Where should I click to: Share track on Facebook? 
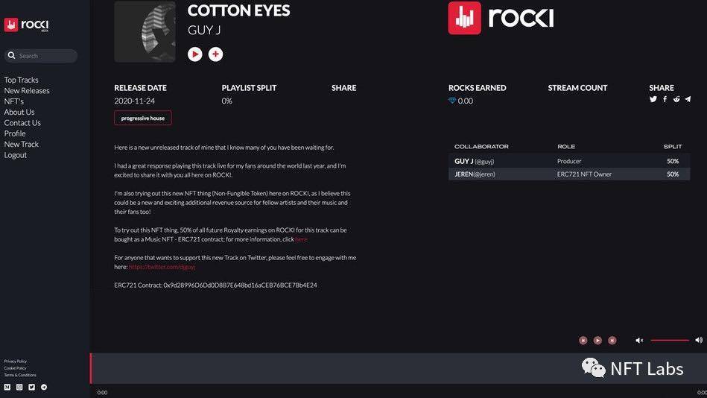[x=665, y=99]
